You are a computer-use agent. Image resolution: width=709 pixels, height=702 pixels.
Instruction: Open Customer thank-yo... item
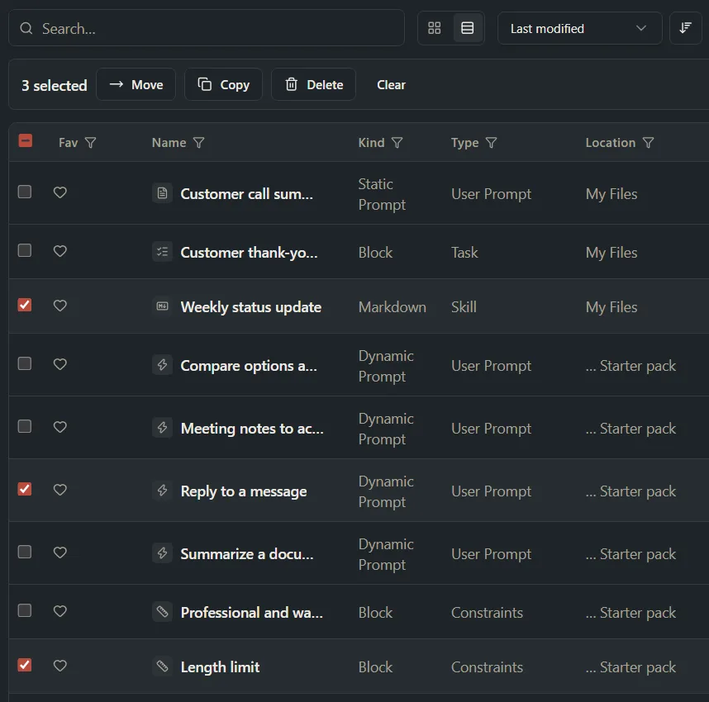(x=250, y=252)
